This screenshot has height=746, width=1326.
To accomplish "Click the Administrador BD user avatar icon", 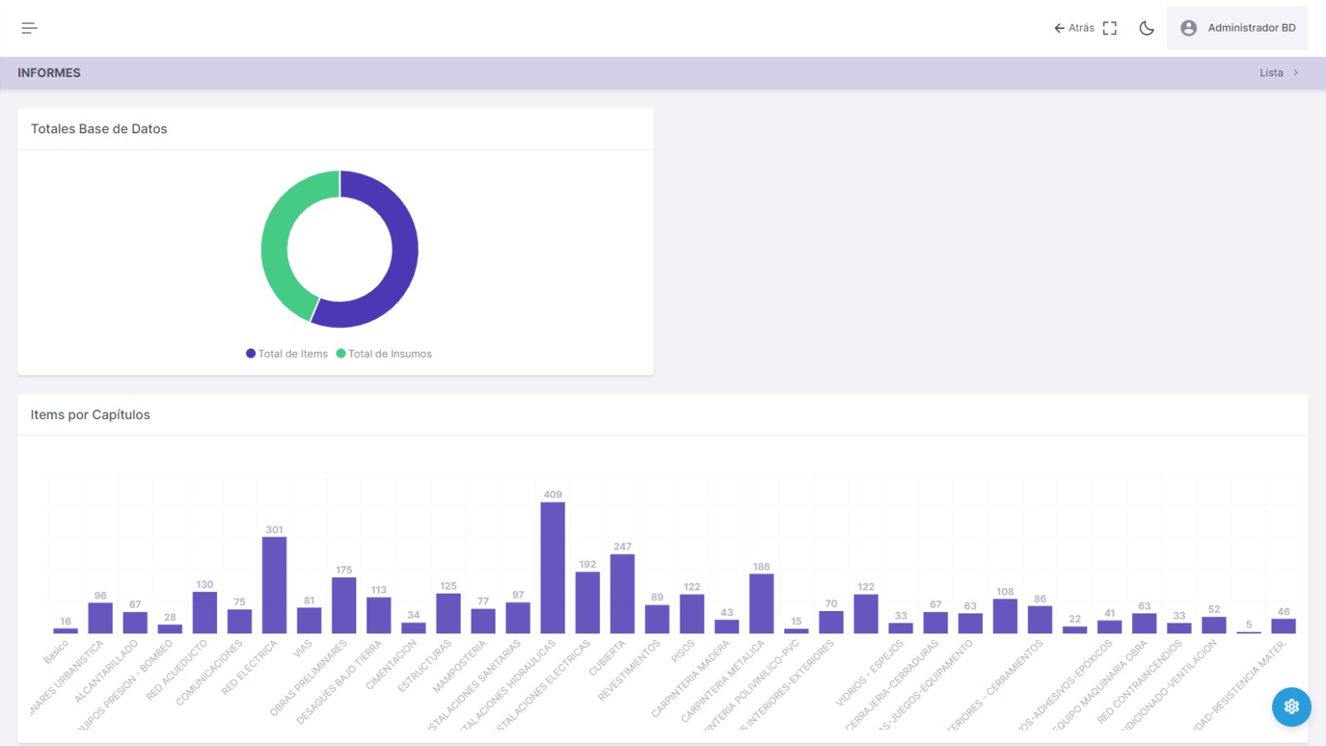I will (1188, 28).
